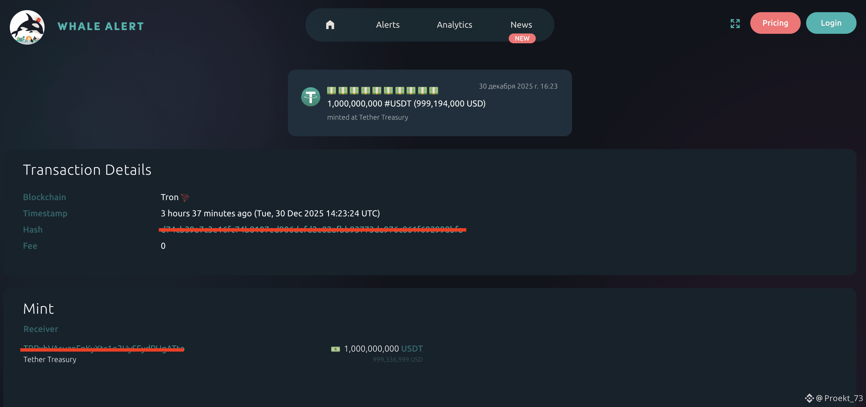Click the banknote icon beside 1,000,000,000 USDT
The height and width of the screenshot is (407, 866).
pyautogui.click(x=335, y=349)
